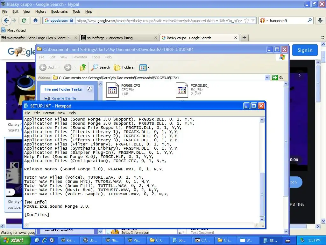Click Notepad vertical scrollbar up arrow

(x=262, y=120)
